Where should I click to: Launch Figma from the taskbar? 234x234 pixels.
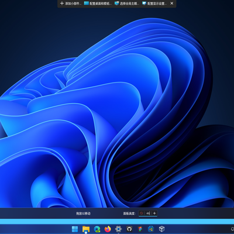[140, 229]
